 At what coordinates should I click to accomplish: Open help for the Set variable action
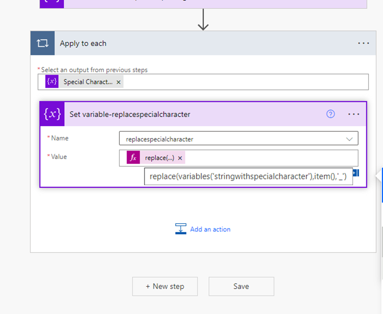click(331, 114)
